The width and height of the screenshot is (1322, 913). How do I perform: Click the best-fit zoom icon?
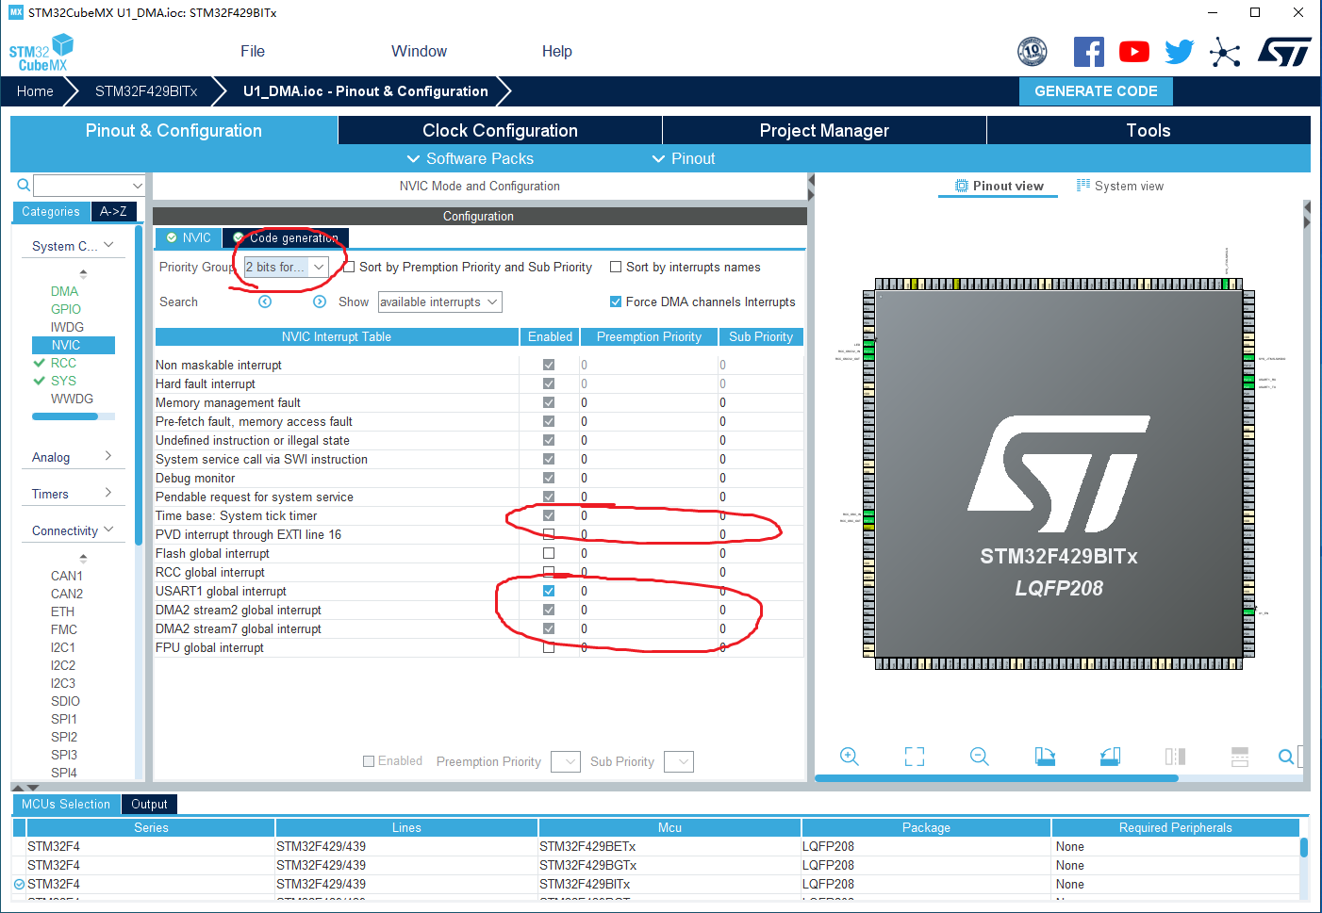(913, 757)
